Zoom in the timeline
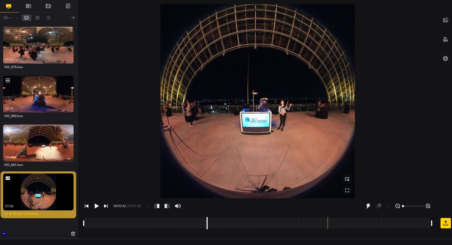Image resolution: width=452 pixels, height=245 pixels. (428, 206)
